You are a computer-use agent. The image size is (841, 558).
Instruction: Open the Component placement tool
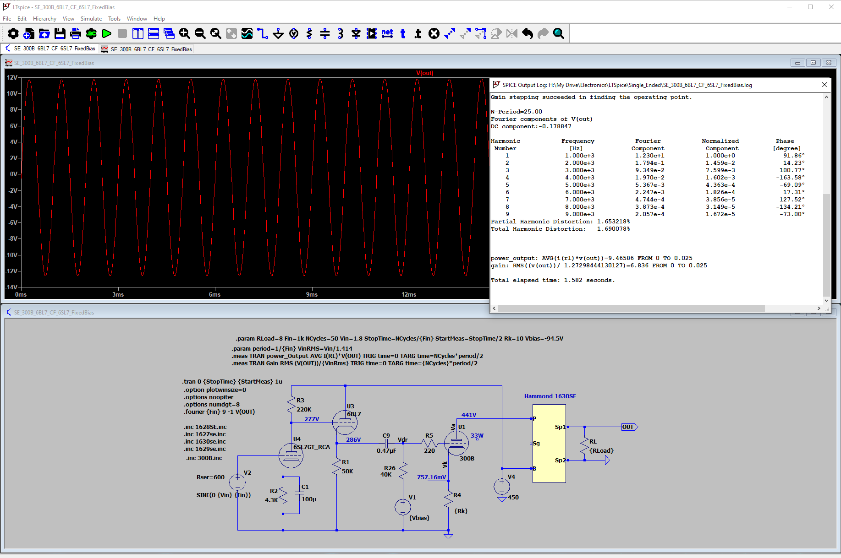pyautogui.click(x=372, y=33)
